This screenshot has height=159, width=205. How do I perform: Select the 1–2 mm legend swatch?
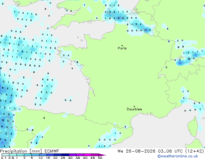20,155
